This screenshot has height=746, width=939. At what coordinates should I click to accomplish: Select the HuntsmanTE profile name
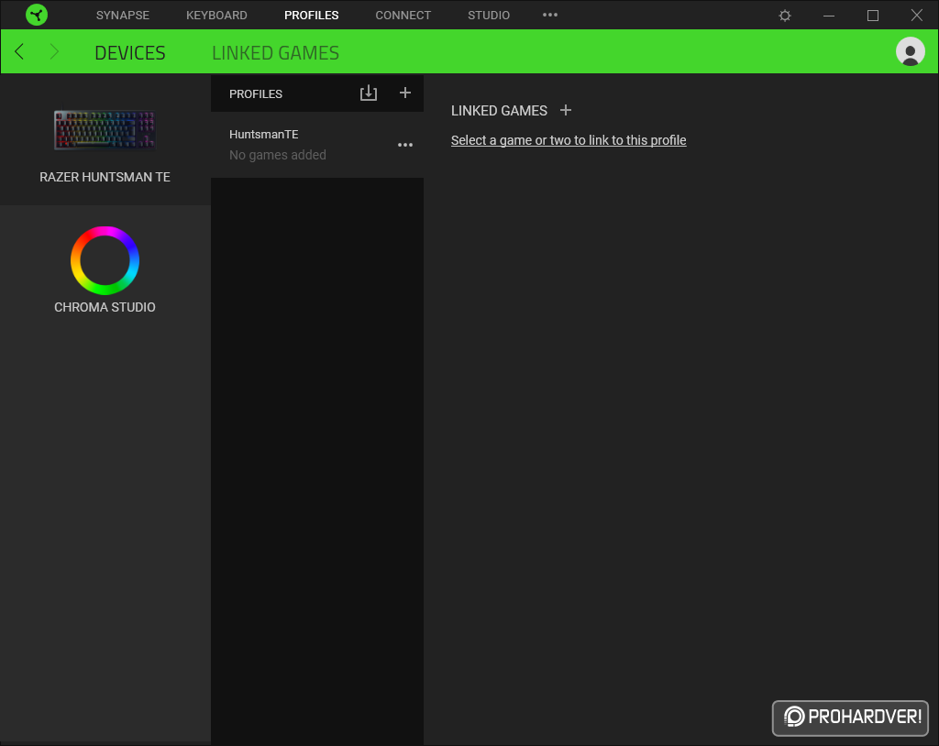tap(263, 134)
